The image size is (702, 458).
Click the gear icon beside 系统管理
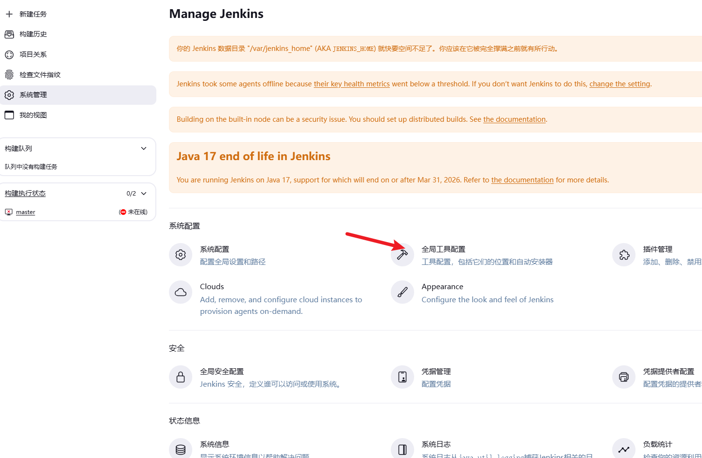[9, 95]
